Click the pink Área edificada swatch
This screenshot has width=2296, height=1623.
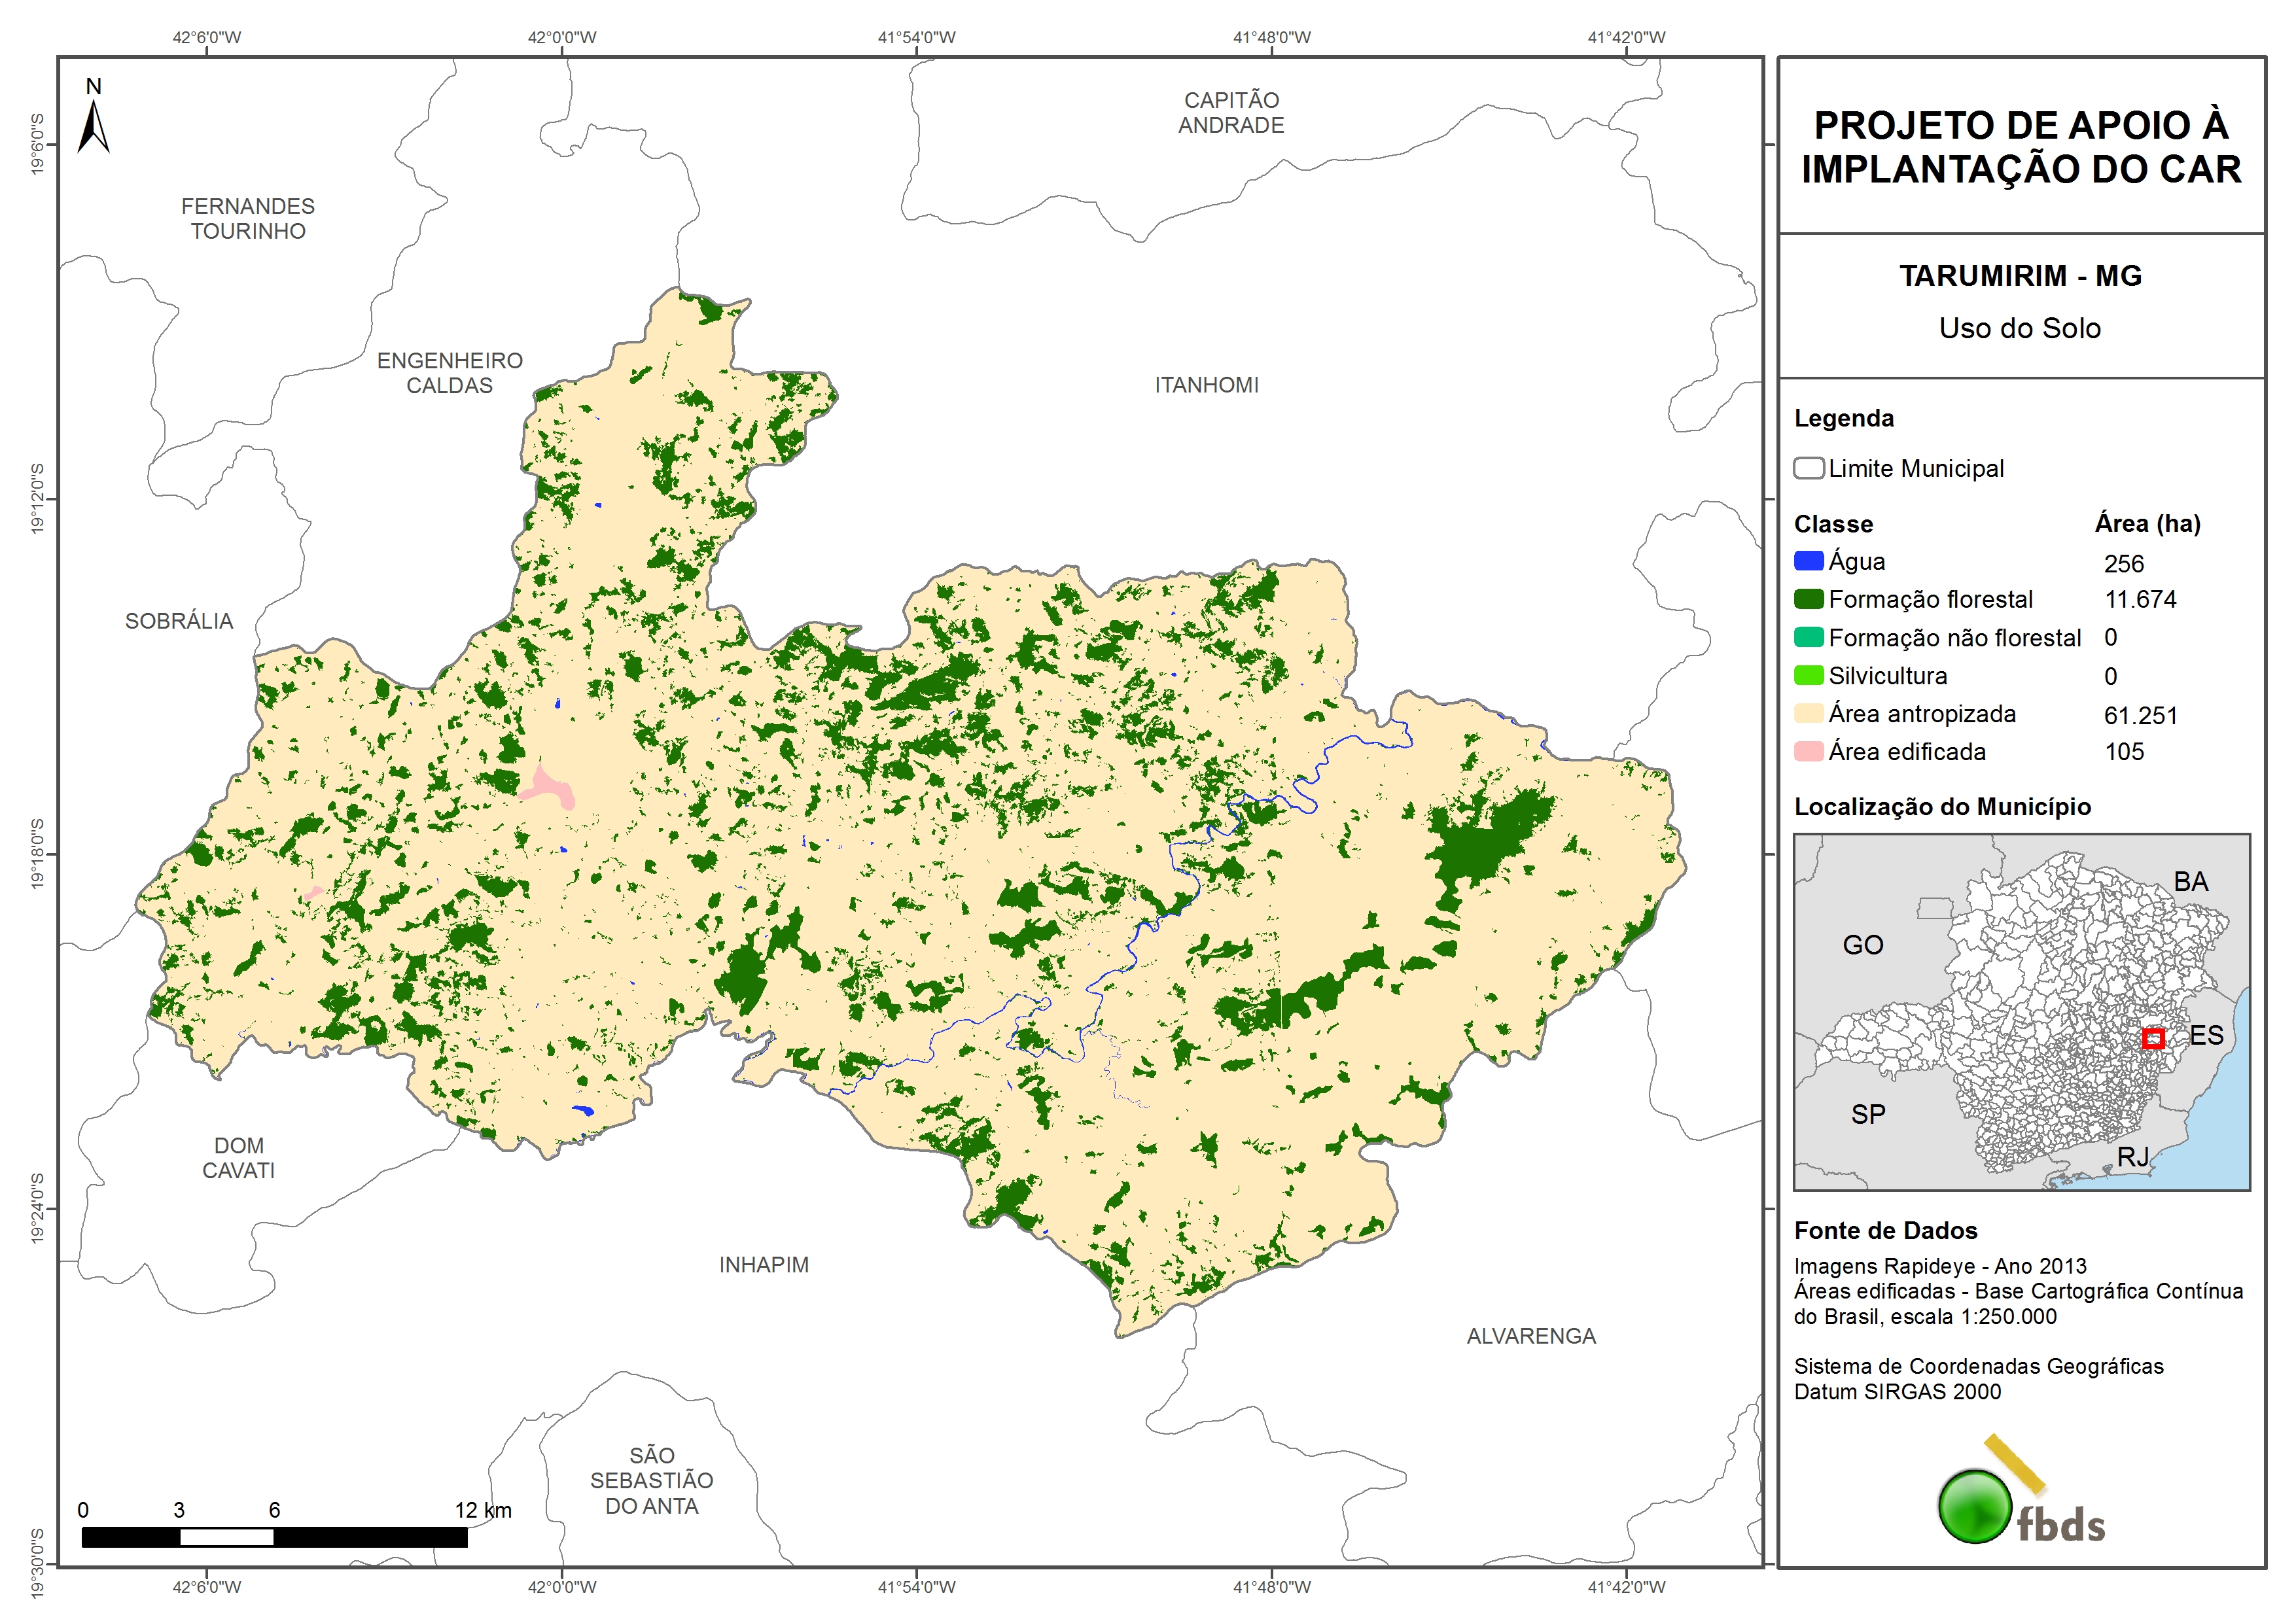[1808, 752]
